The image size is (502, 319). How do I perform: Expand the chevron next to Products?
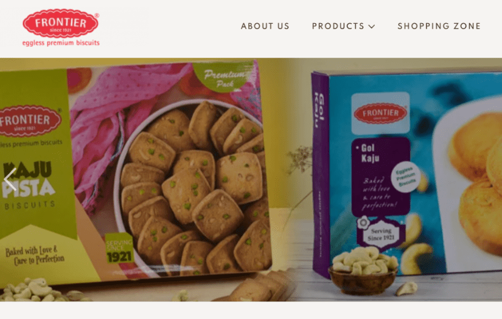point(372,27)
